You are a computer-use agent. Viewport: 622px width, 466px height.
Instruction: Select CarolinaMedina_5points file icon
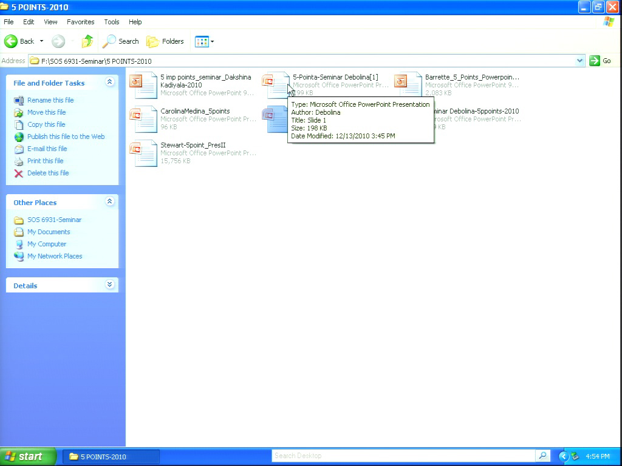coord(143,119)
